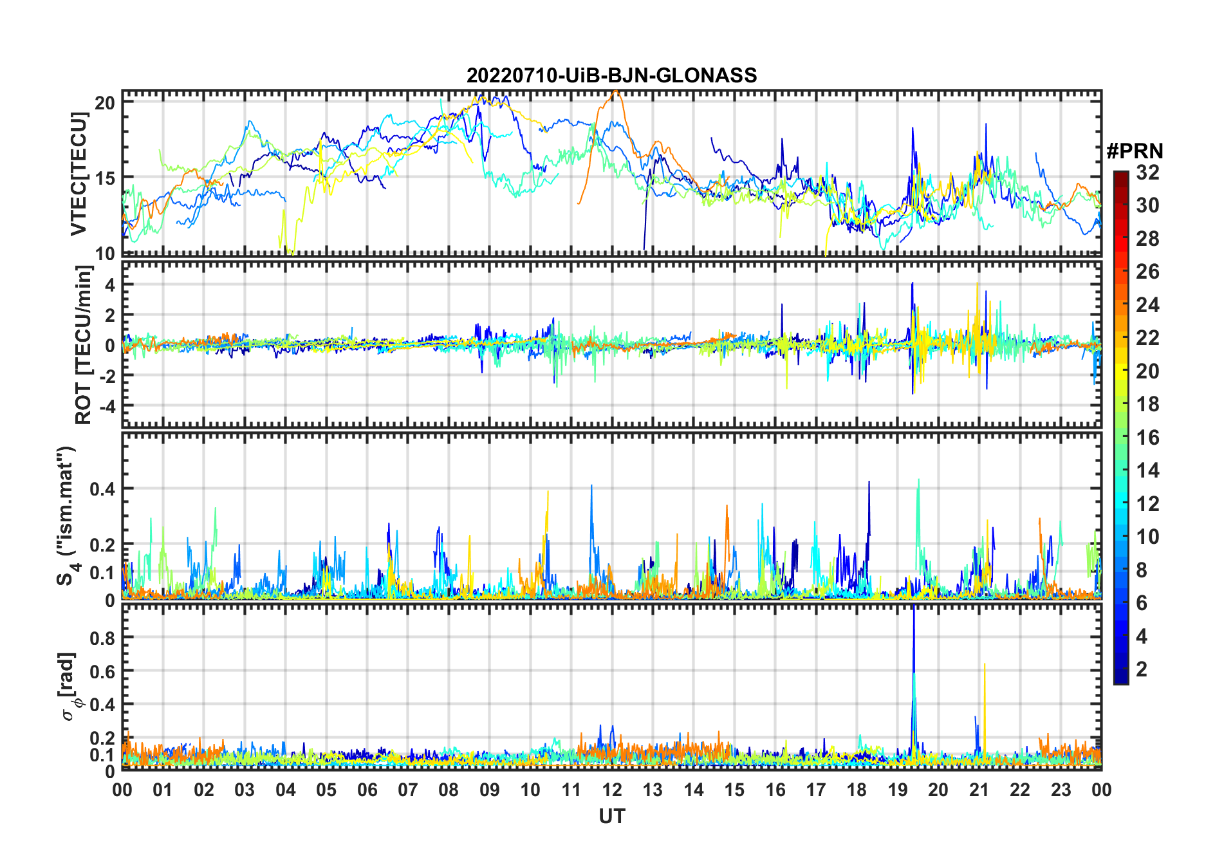Click the σφ axis tick label 0.8
Viewport: 1224px width, 856px height.
pyautogui.click(x=103, y=638)
